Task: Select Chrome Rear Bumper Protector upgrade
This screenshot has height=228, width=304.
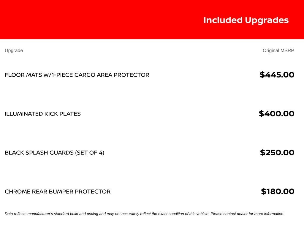Action: coord(58,192)
